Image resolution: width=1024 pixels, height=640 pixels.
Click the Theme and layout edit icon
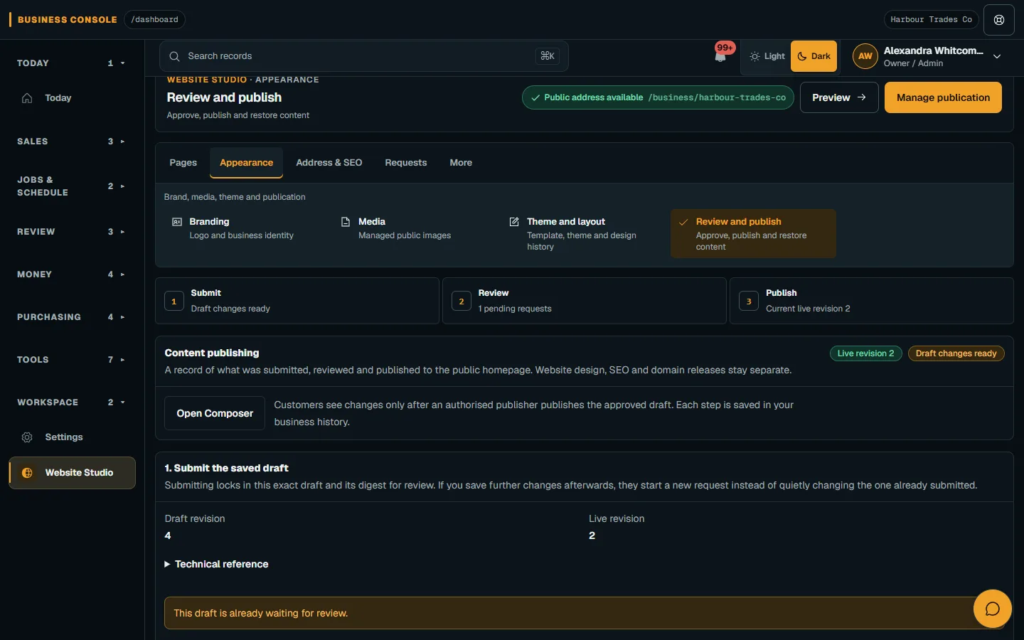coord(514,222)
